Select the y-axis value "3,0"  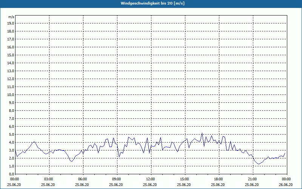point(11,150)
